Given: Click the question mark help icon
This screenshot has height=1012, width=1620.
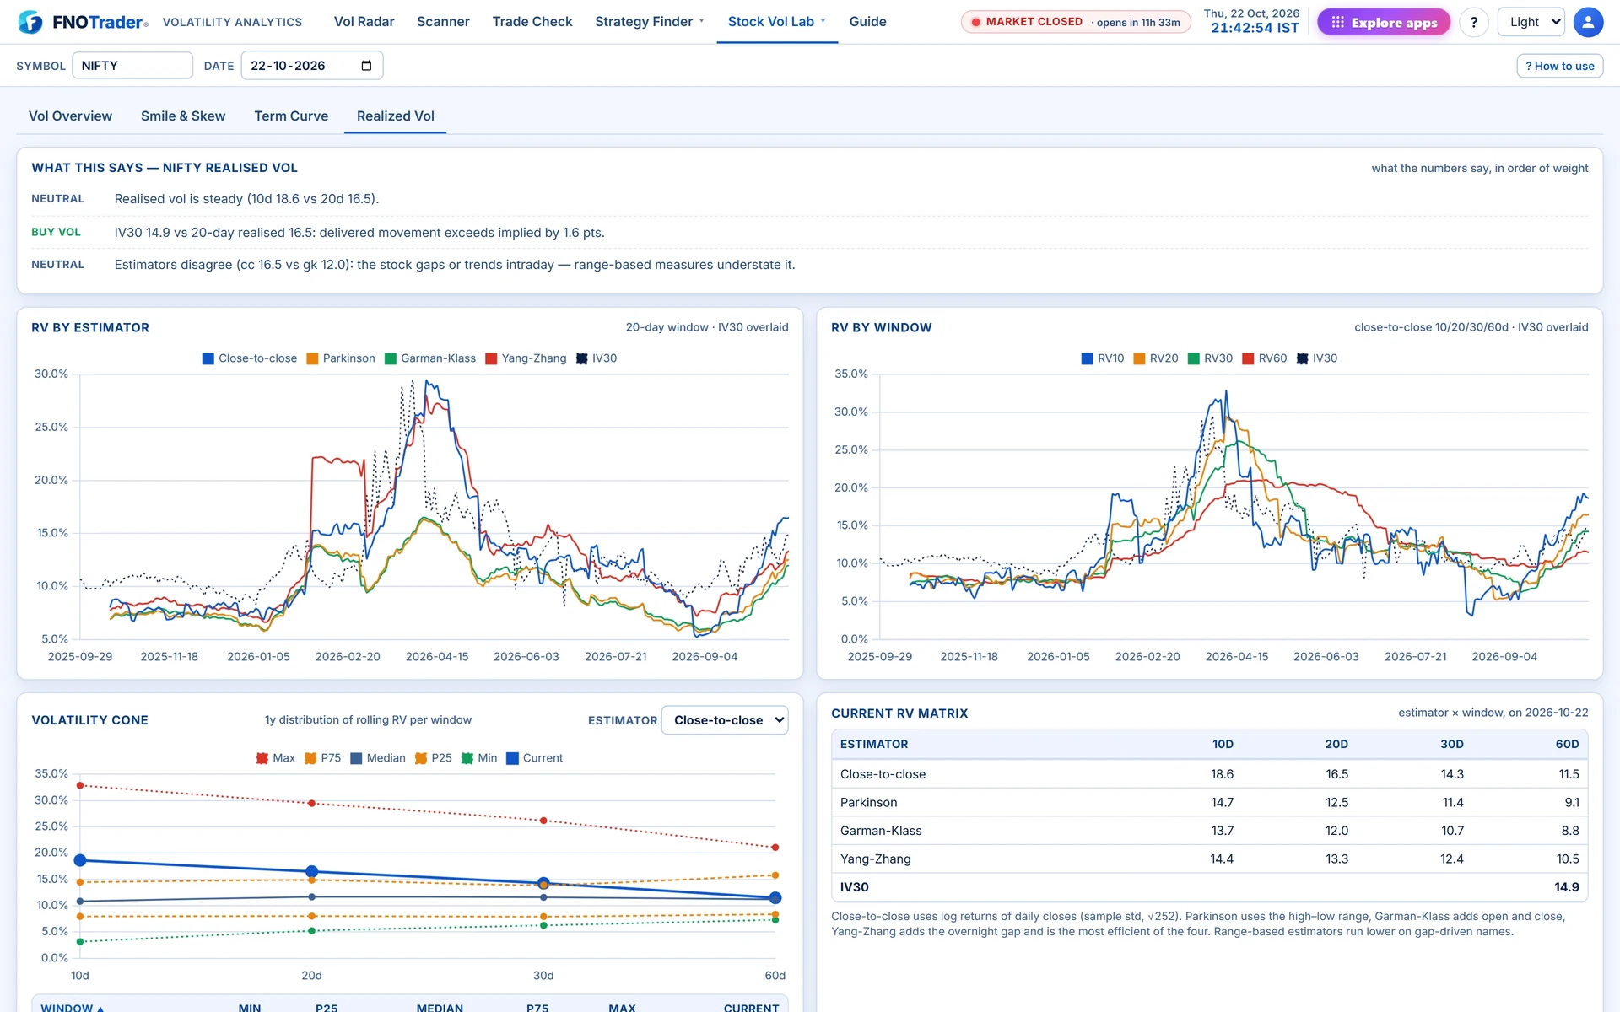Looking at the screenshot, I should (1473, 22).
